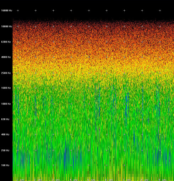Click the 7 sec time label
Image resolution: width=174 pixels, height=181 pixels.
127,180
